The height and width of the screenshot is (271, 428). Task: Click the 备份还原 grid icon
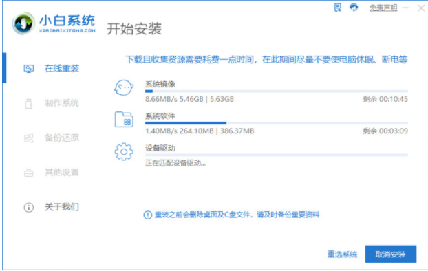(x=29, y=138)
